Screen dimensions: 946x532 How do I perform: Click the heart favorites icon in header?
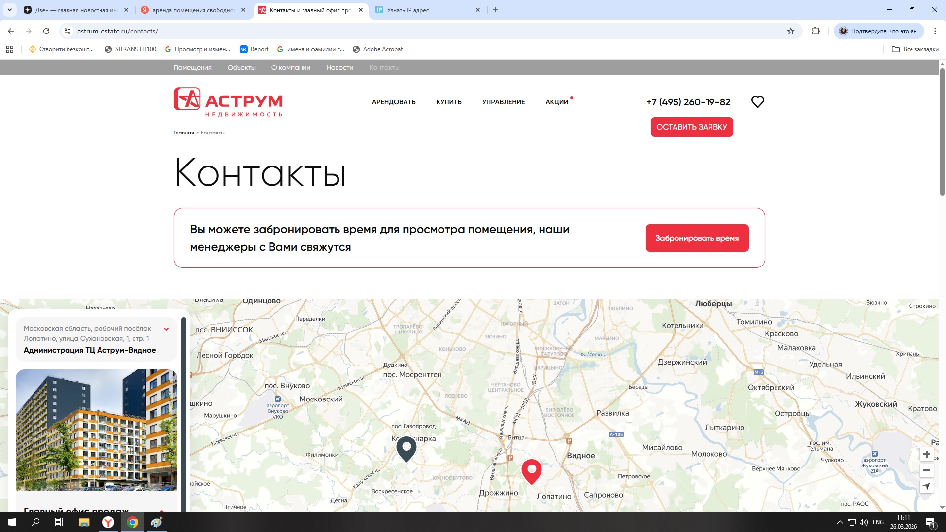pyautogui.click(x=757, y=102)
